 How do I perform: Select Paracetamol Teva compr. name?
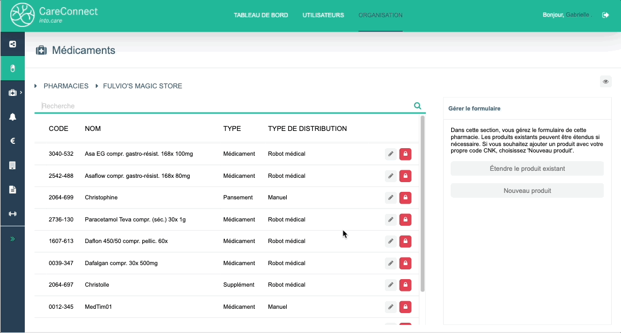pyautogui.click(x=135, y=219)
